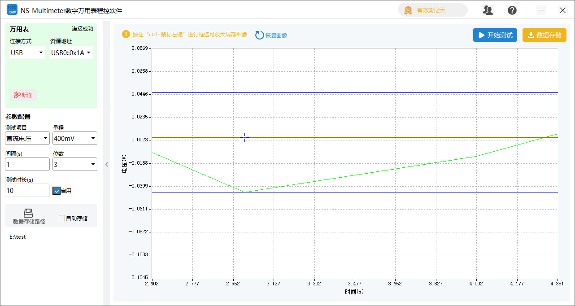The width and height of the screenshot is (575, 306).
Task: Click the 间隔(s) interval input field
Action: coord(27,164)
